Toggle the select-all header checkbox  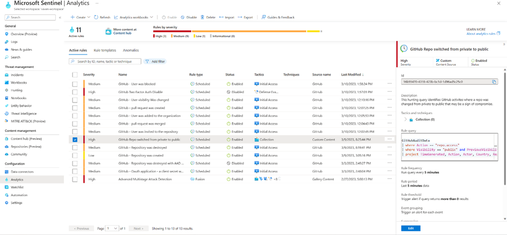click(x=75, y=75)
